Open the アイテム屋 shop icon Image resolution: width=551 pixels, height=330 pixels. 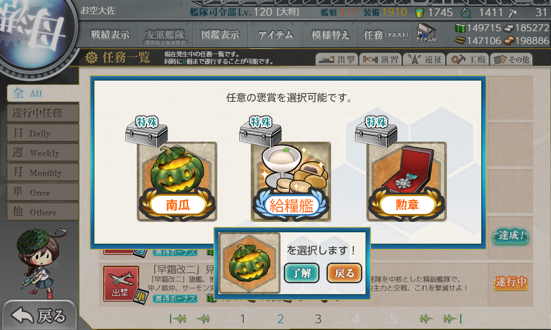coord(426,33)
